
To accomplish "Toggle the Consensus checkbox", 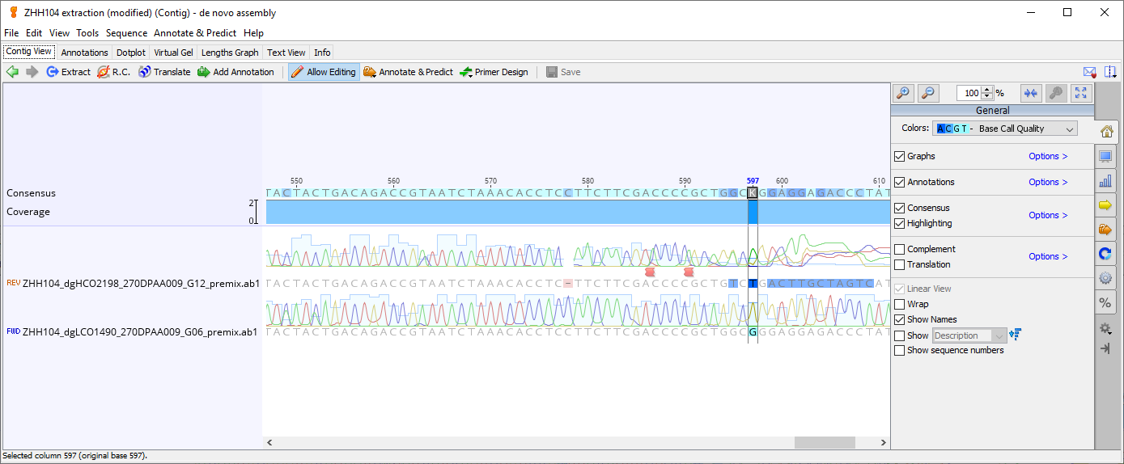I will tap(899, 208).
